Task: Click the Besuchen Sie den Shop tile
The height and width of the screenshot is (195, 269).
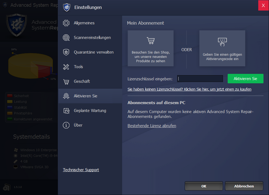Action: click(151, 48)
